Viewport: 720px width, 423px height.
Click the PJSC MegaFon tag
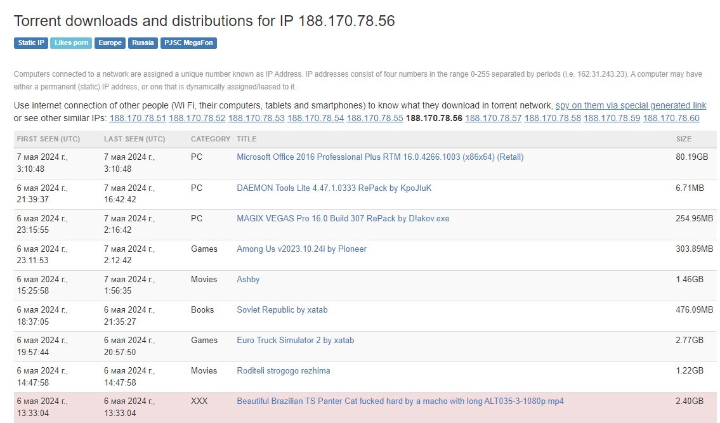pyautogui.click(x=188, y=42)
